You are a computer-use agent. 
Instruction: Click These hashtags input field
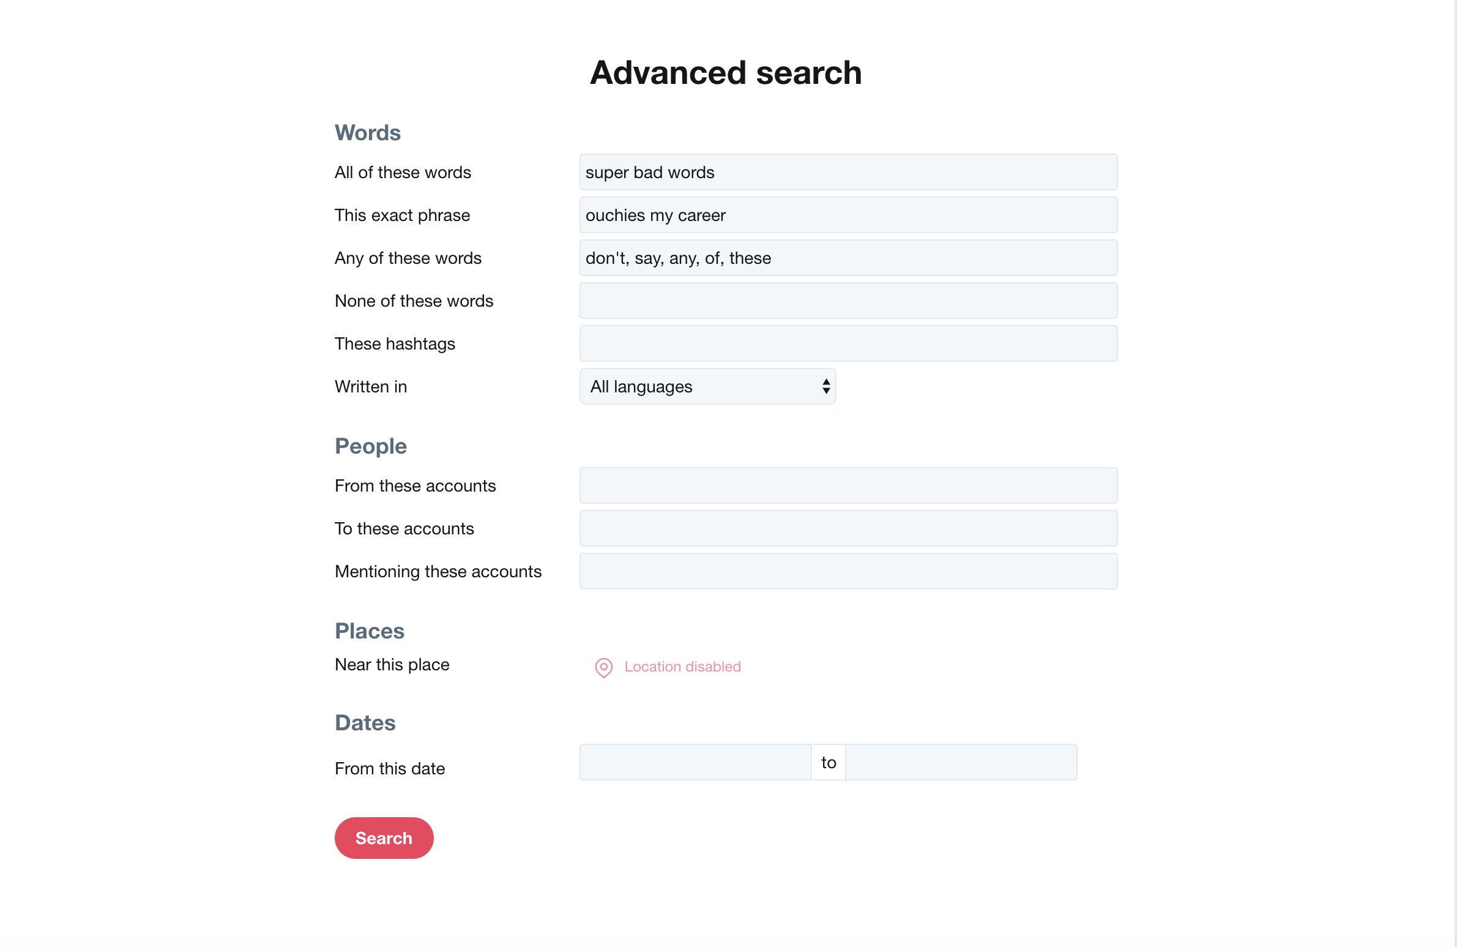pyautogui.click(x=849, y=342)
